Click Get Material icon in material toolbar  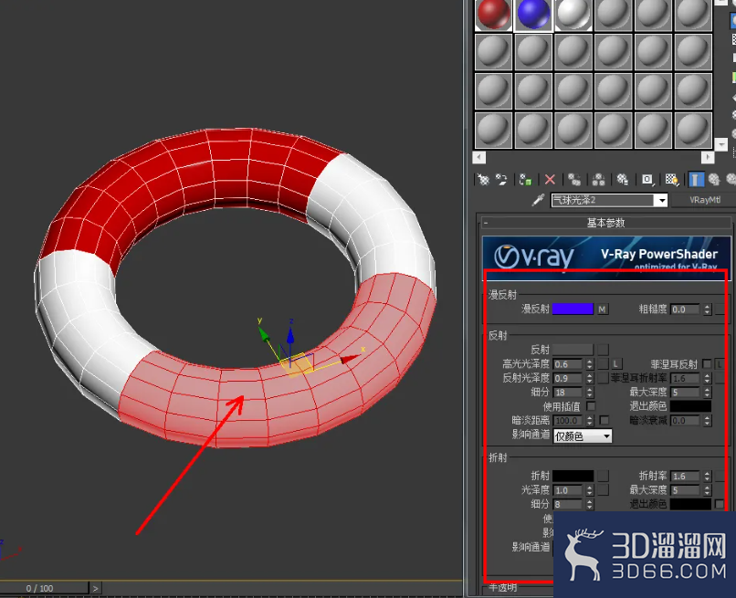point(483,179)
